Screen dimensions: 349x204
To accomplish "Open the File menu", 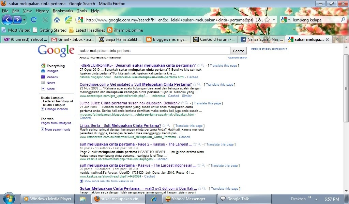I will pyautogui.click(x=5, y=11).
